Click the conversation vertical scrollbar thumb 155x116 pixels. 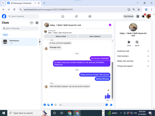112,80
